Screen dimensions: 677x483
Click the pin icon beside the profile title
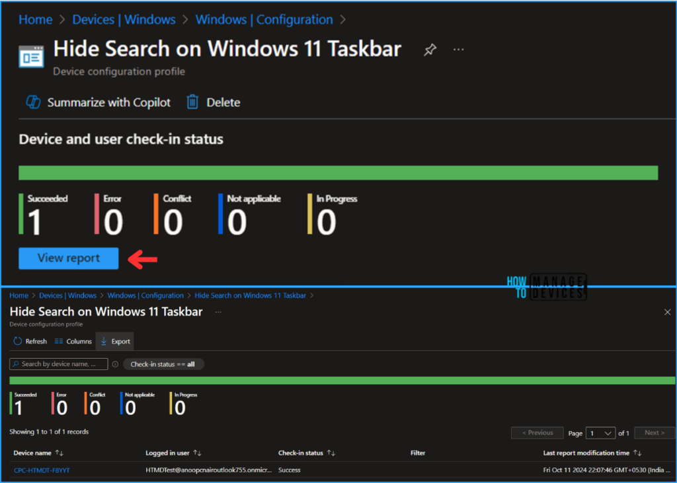pyautogui.click(x=430, y=50)
